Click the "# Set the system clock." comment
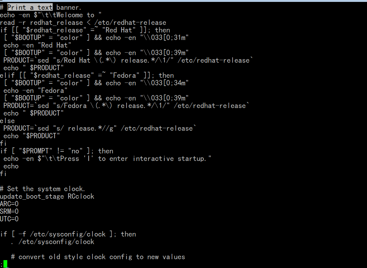Viewport: 367px width, 268px height. coord(43,189)
